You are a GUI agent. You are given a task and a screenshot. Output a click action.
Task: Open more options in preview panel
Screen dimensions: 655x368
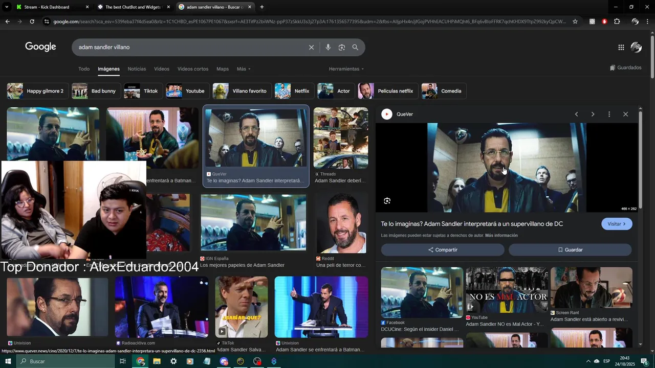[x=609, y=114]
